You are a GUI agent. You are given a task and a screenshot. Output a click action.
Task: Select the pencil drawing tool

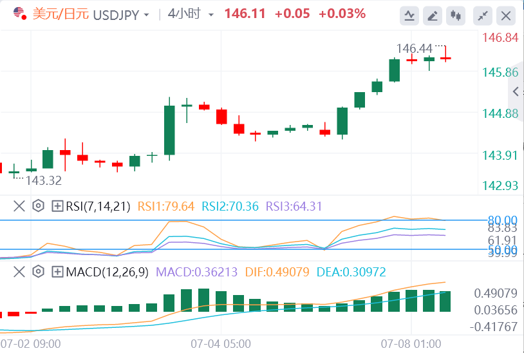point(433,15)
